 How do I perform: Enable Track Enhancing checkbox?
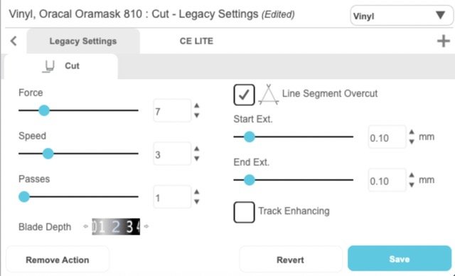click(244, 212)
